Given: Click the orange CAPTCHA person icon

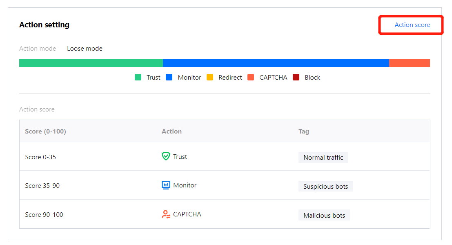Looking at the screenshot, I should [166, 214].
